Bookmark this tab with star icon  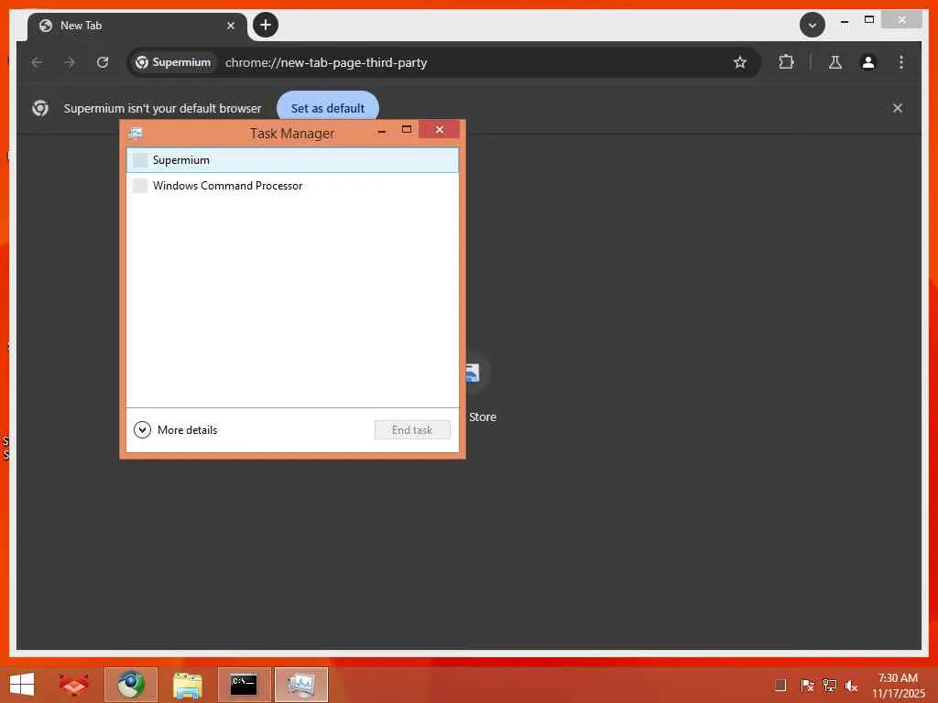point(740,62)
